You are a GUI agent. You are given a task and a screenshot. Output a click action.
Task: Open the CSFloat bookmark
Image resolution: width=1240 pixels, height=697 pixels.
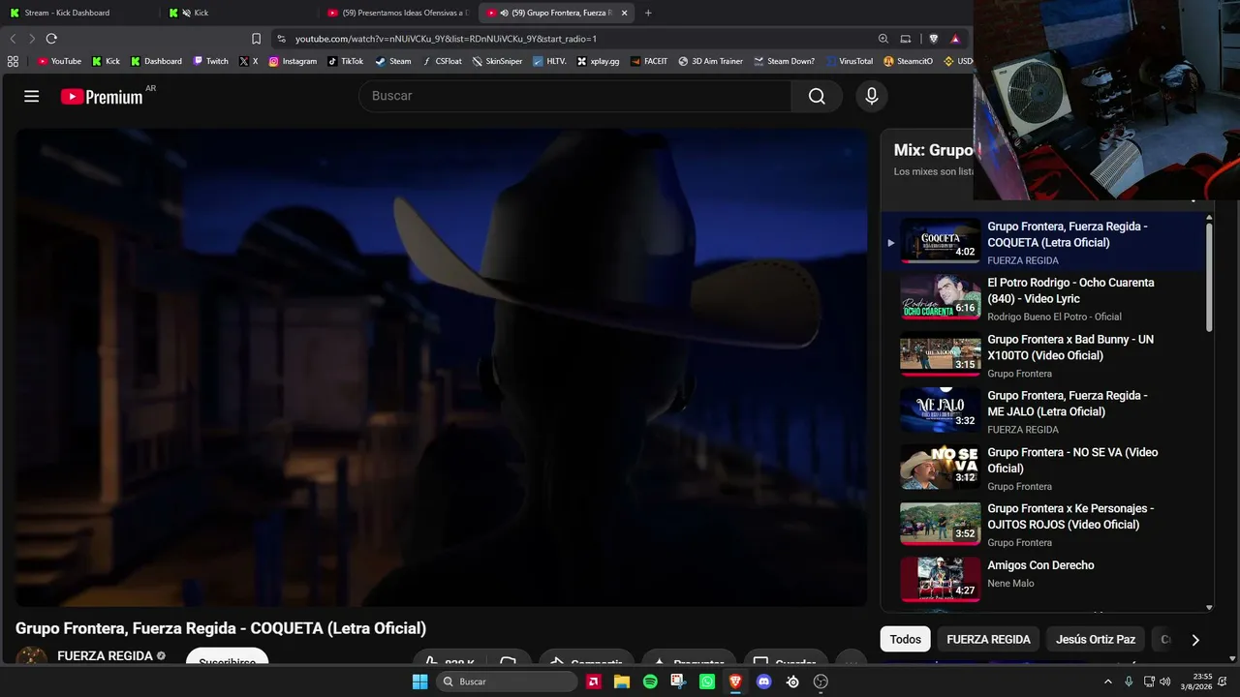(x=442, y=61)
